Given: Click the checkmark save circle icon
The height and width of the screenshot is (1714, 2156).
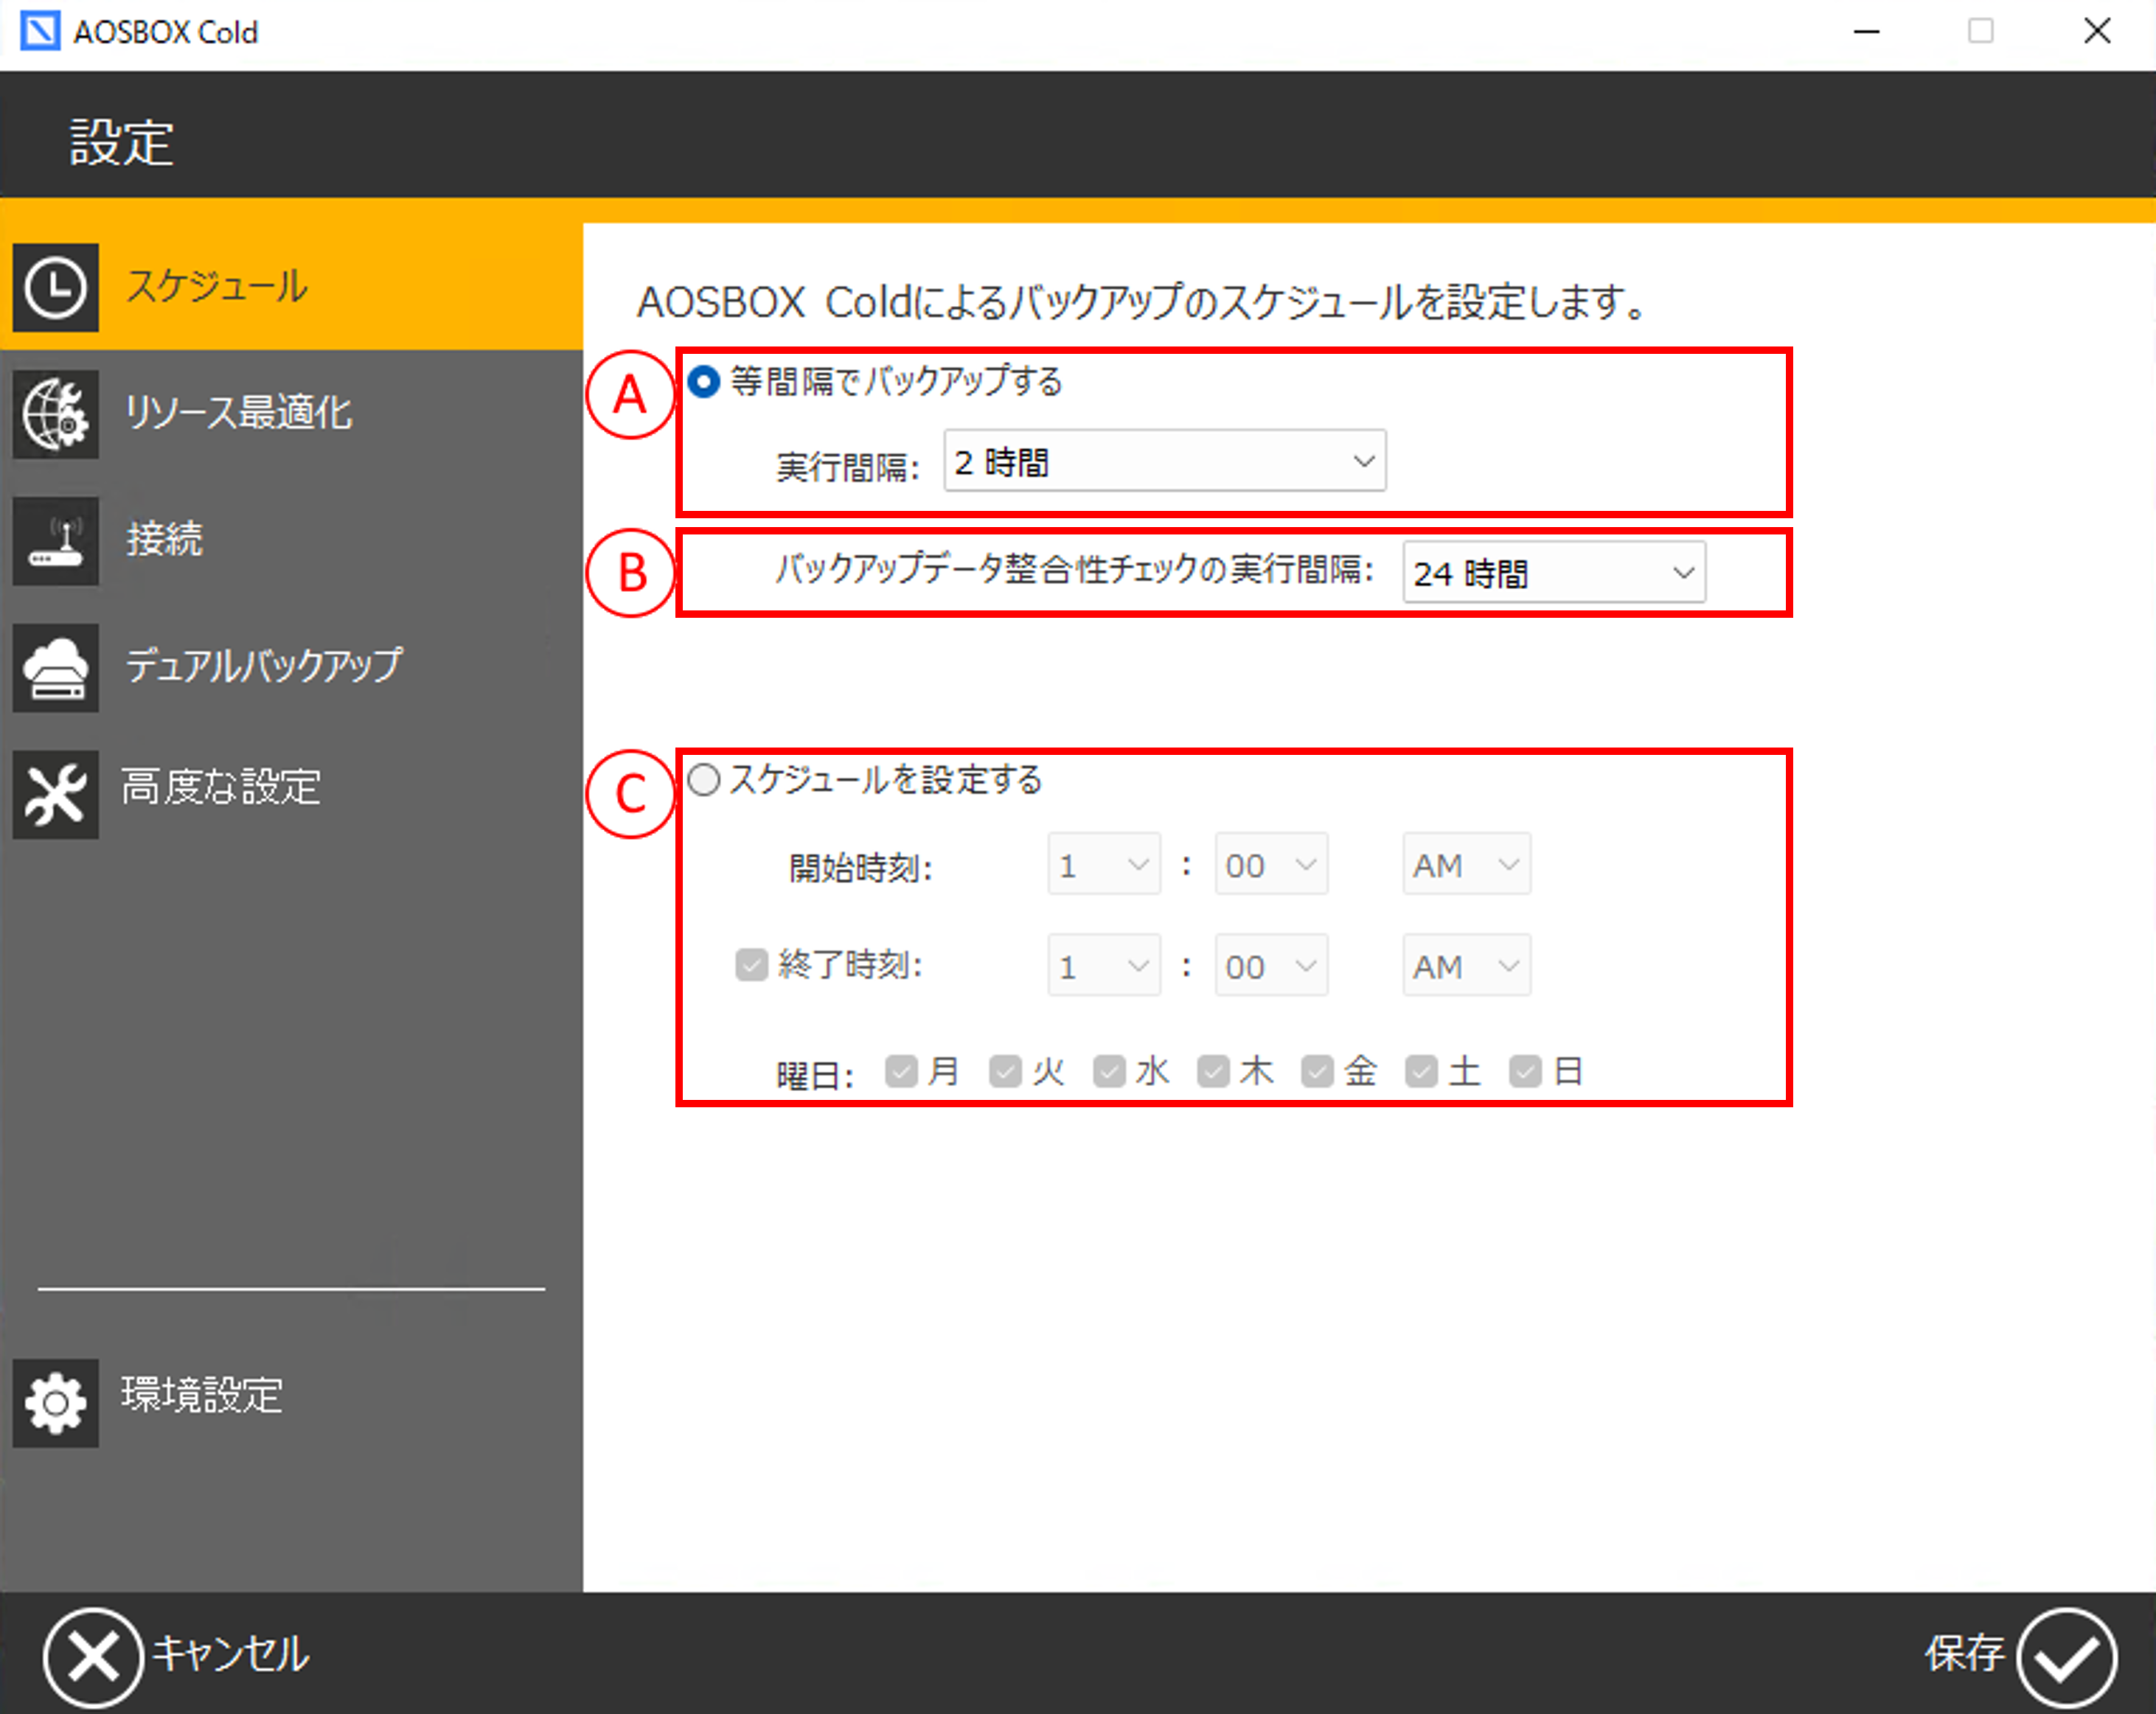Looking at the screenshot, I should (x=2065, y=1657).
